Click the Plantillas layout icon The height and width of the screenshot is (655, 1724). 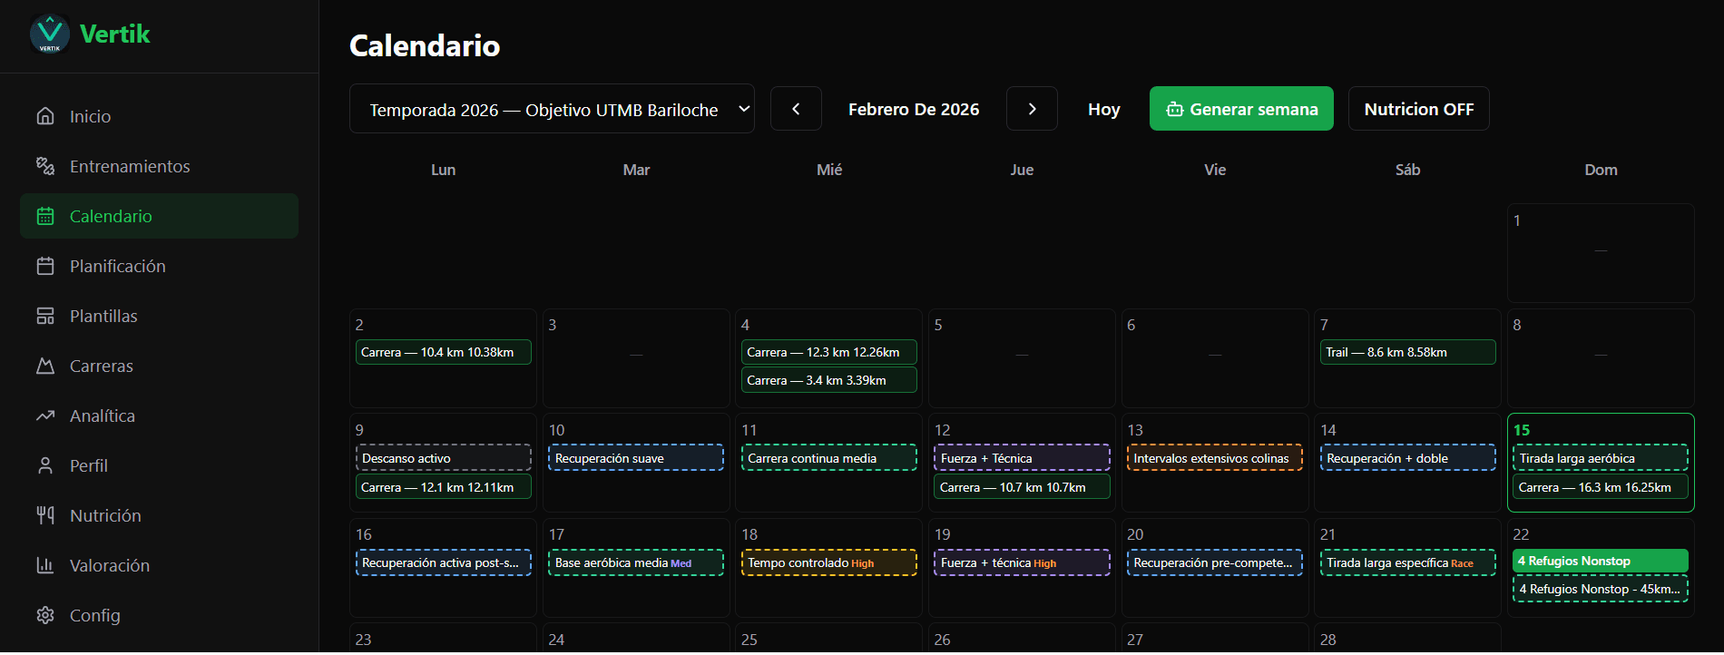45,316
